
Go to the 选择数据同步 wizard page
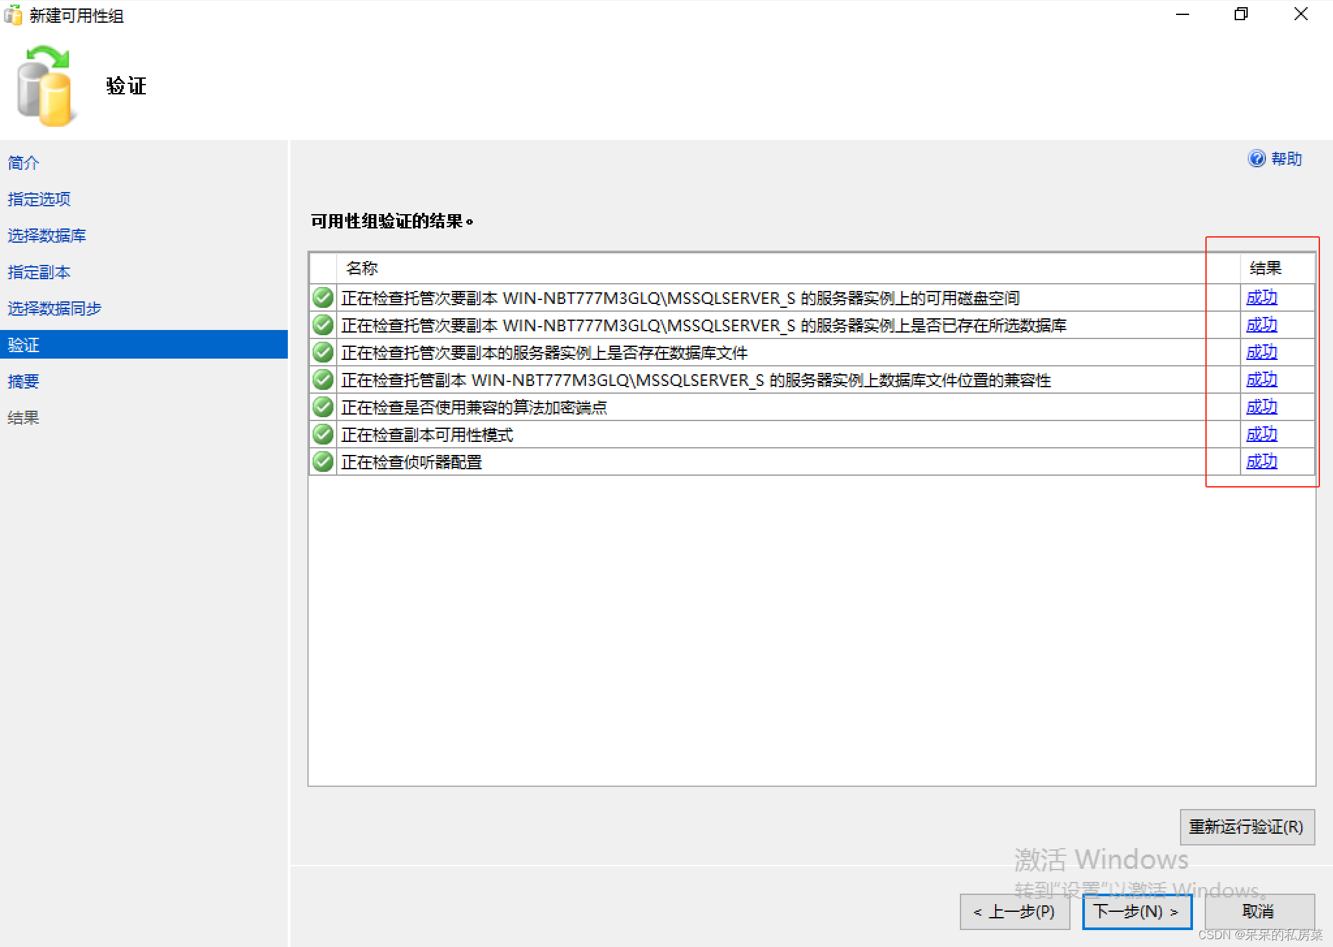click(x=55, y=309)
